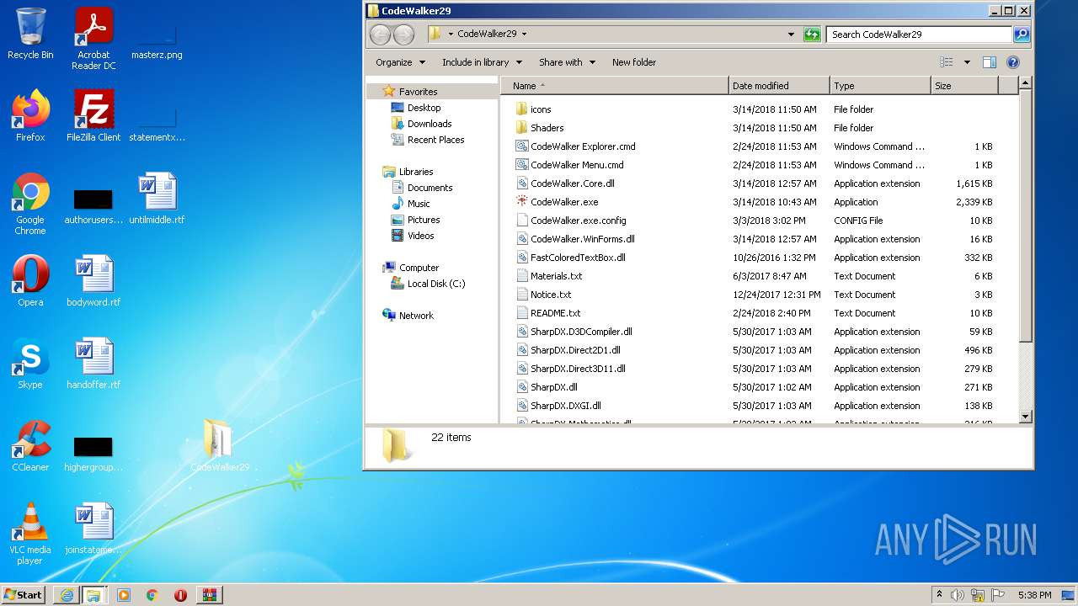Select the icons folder in file list
The width and height of the screenshot is (1078, 606).
pos(540,109)
